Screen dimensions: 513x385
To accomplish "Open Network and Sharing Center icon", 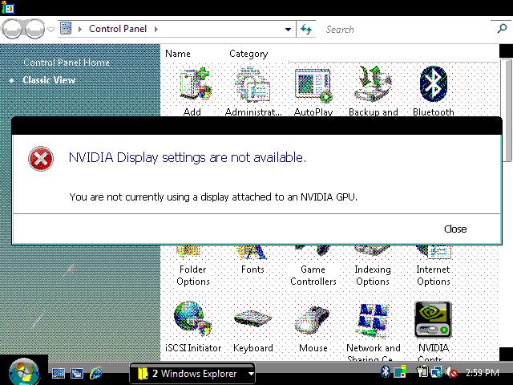I will 373,320.
